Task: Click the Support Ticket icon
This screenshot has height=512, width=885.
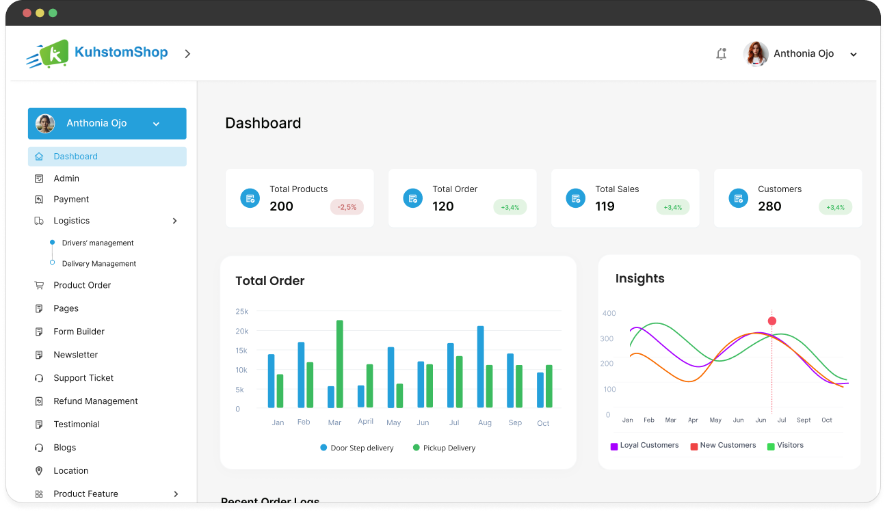Action: pos(40,377)
